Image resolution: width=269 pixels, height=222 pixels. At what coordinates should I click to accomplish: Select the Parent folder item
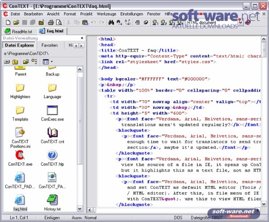pyautogui.click(x=20, y=71)
